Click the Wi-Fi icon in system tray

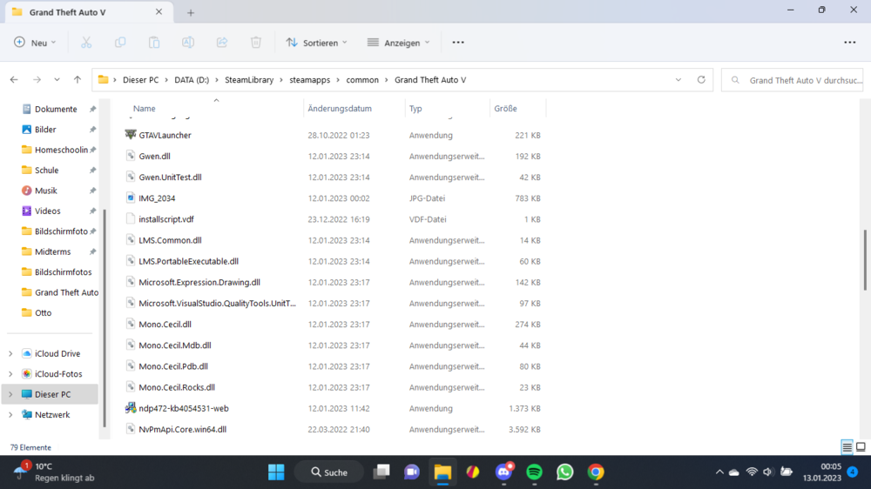[752, 472]
